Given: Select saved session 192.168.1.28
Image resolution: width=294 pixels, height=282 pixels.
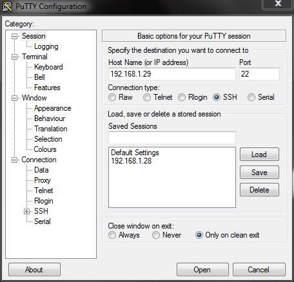Looking at the screenshot, I should pos(132,161).
